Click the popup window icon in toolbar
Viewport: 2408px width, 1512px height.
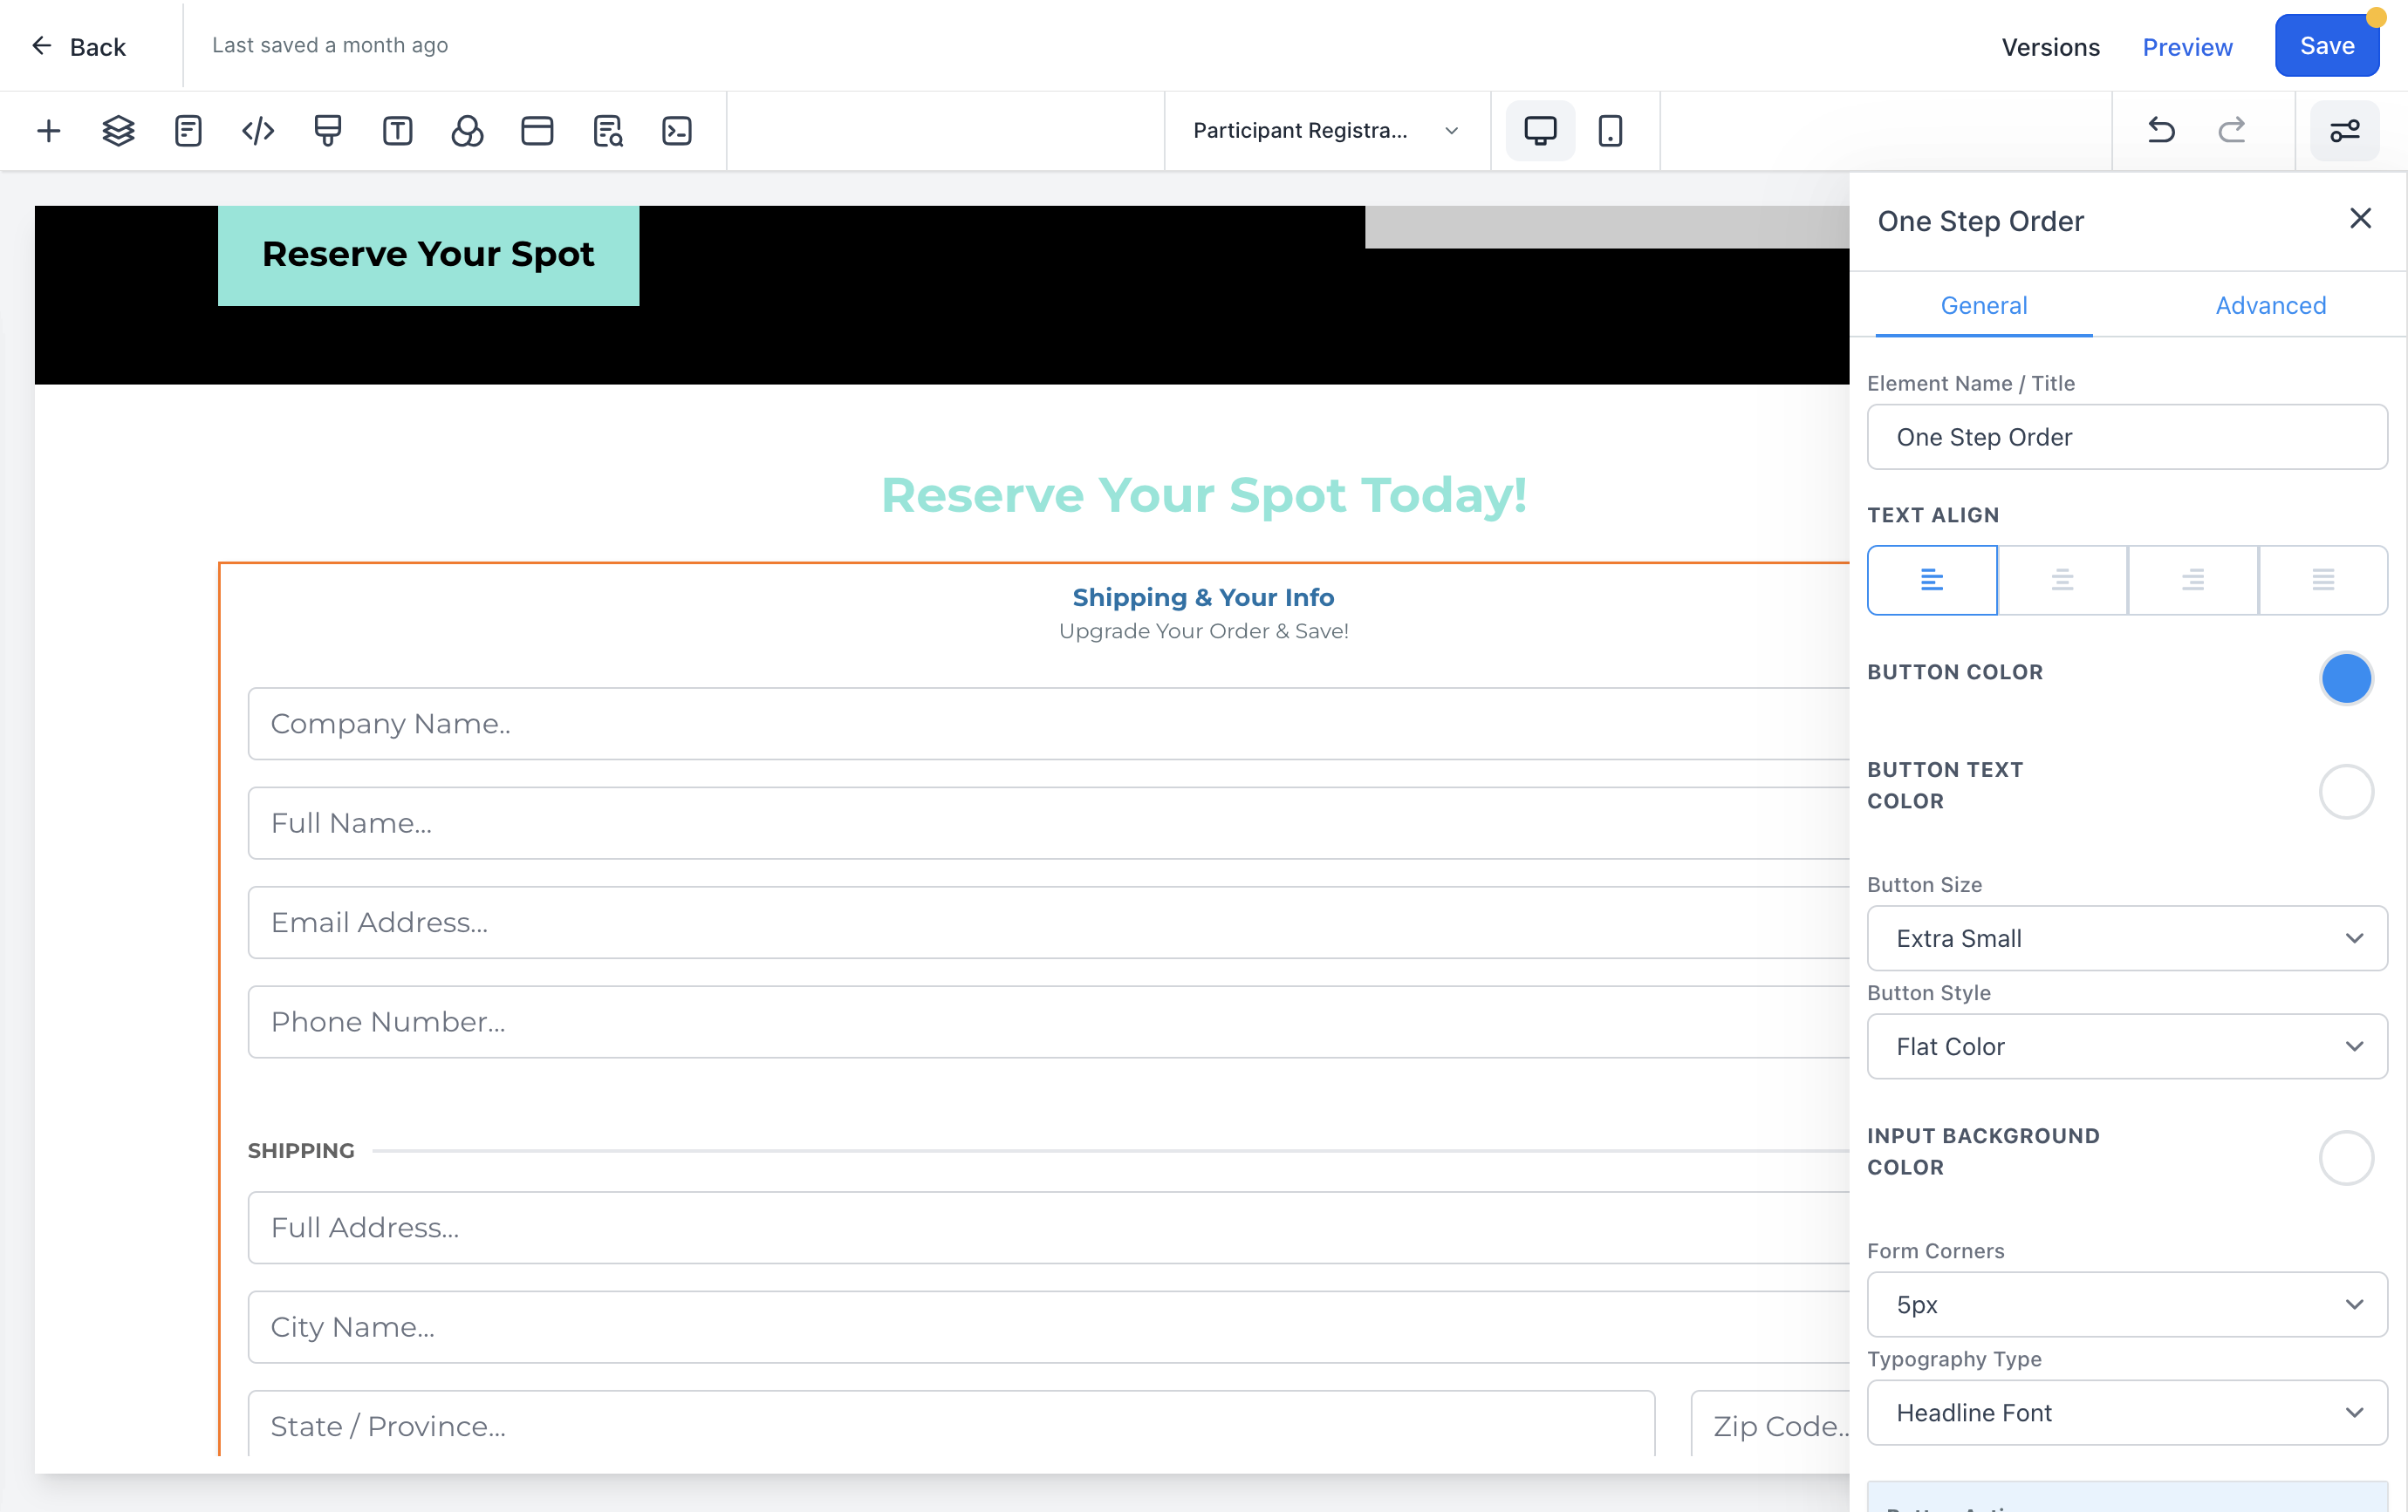pyautogui.click(x=537, y=131)
